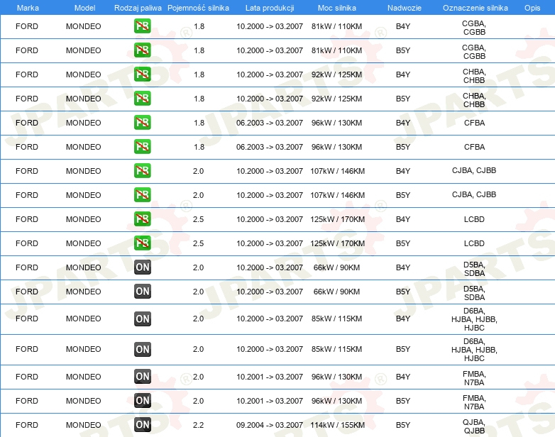Screen dimensions: 555x437
Task: Select 'FMBA, N7BA' cell in B4Y row
Action: tap(474, 378)
